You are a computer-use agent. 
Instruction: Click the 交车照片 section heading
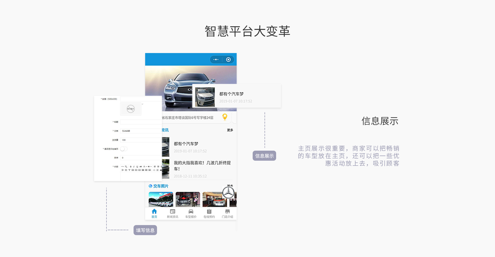[x=161, y=186]
